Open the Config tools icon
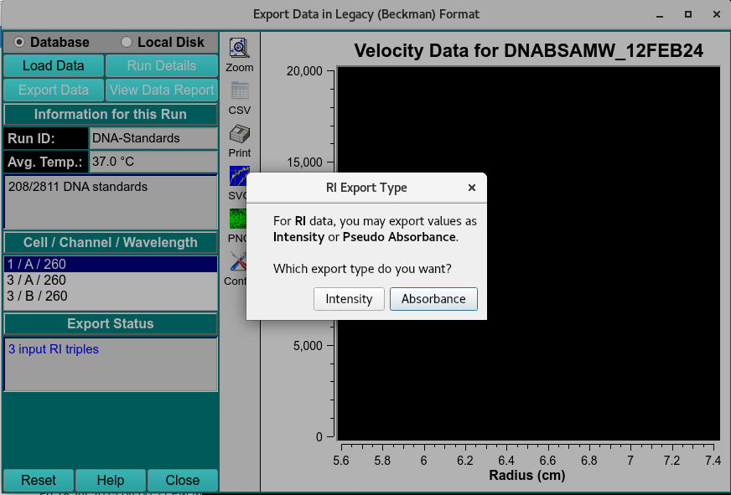The height and width of the screenshot is (495, 731). click(237, 261)
